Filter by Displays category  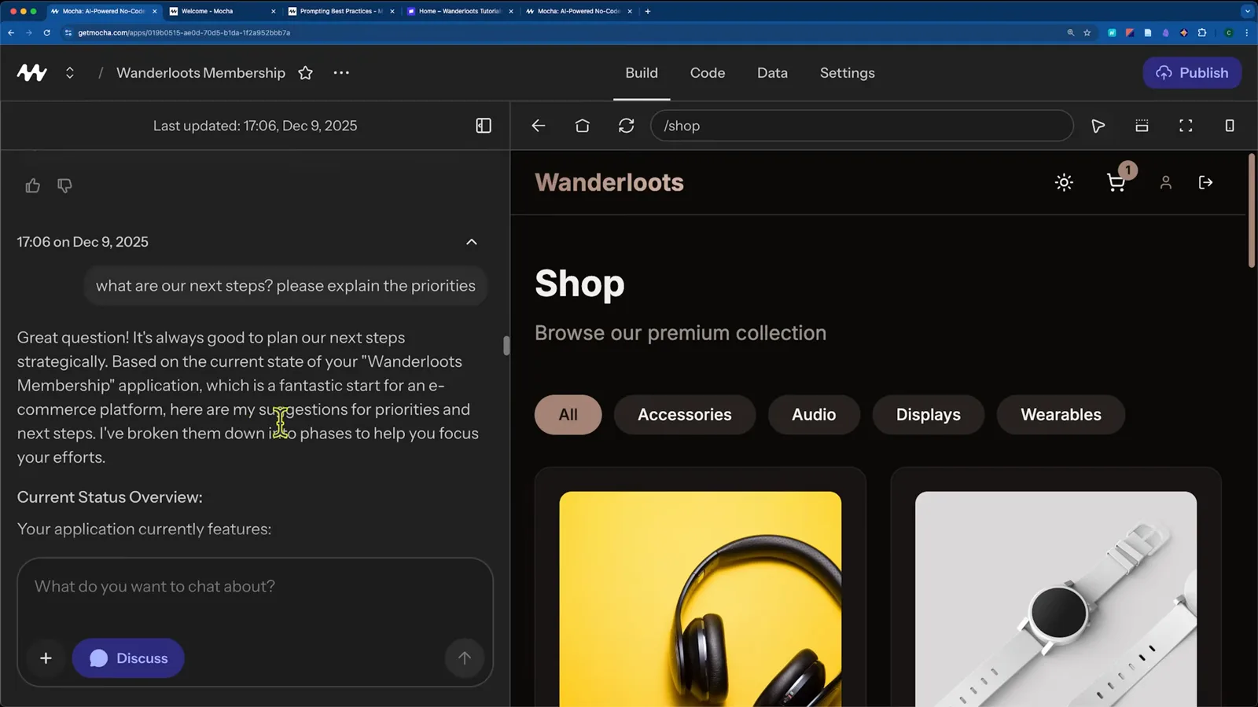[929, 415]
